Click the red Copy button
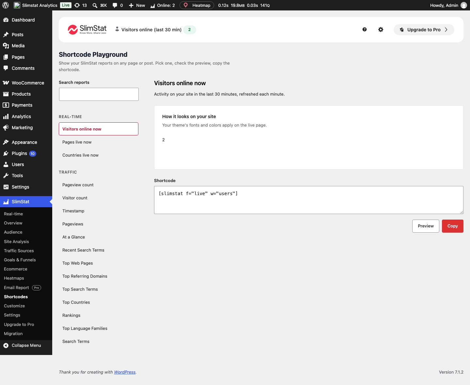Viewport: 470px width, 385px height. (452, 226)
